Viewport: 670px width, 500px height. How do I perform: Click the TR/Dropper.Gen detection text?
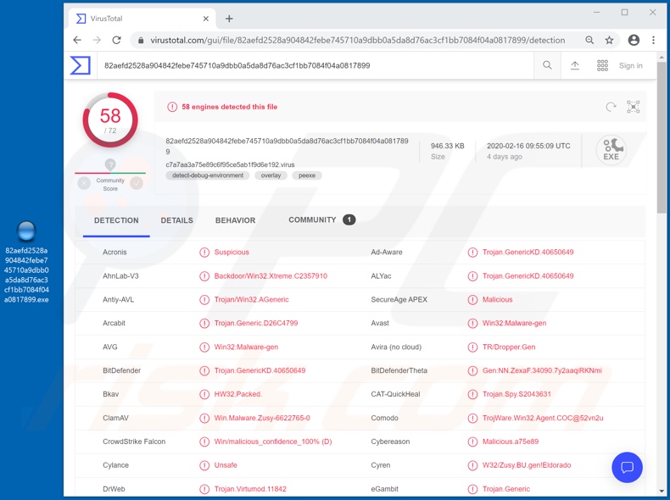pos(509,347)
